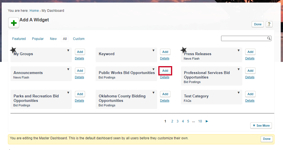Expand the Announcements widget dropdown arrow

pos(68,69)
